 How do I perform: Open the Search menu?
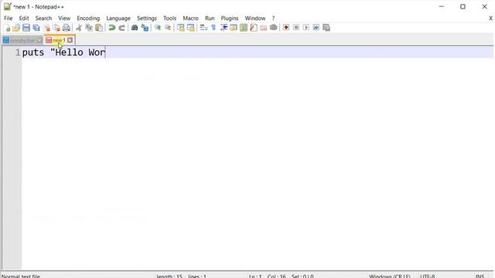43,19
